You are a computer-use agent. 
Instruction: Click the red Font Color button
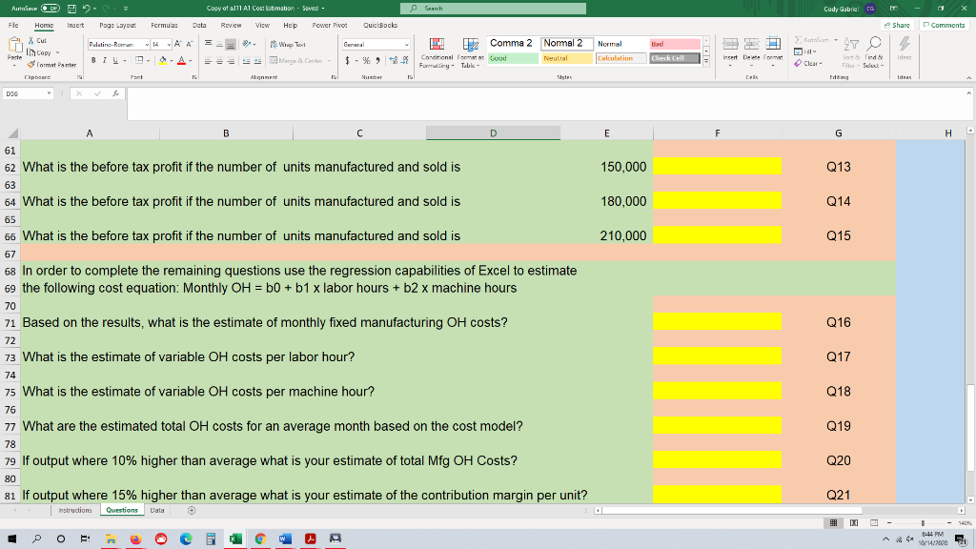[182, 60]
